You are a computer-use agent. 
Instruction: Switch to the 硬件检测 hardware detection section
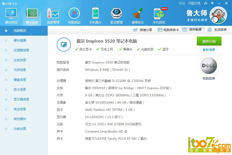coord(32,16)
